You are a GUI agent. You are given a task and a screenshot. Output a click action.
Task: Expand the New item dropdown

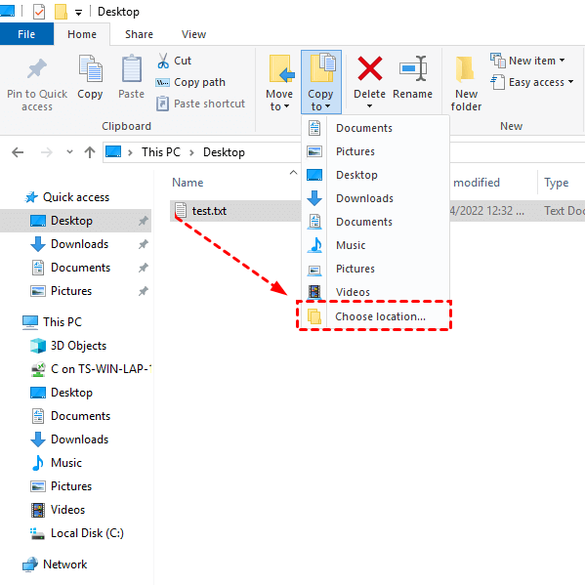pyautogui.click(x=527, y=61)
